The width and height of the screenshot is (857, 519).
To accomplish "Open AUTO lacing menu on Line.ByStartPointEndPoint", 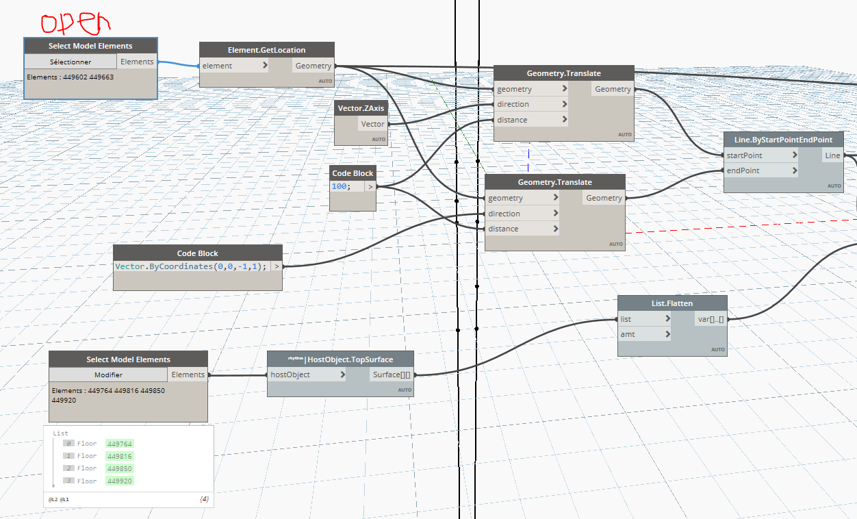I will (x=834, y=186).
